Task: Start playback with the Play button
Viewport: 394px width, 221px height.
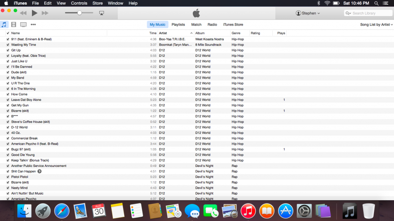Action: (34, 13)
